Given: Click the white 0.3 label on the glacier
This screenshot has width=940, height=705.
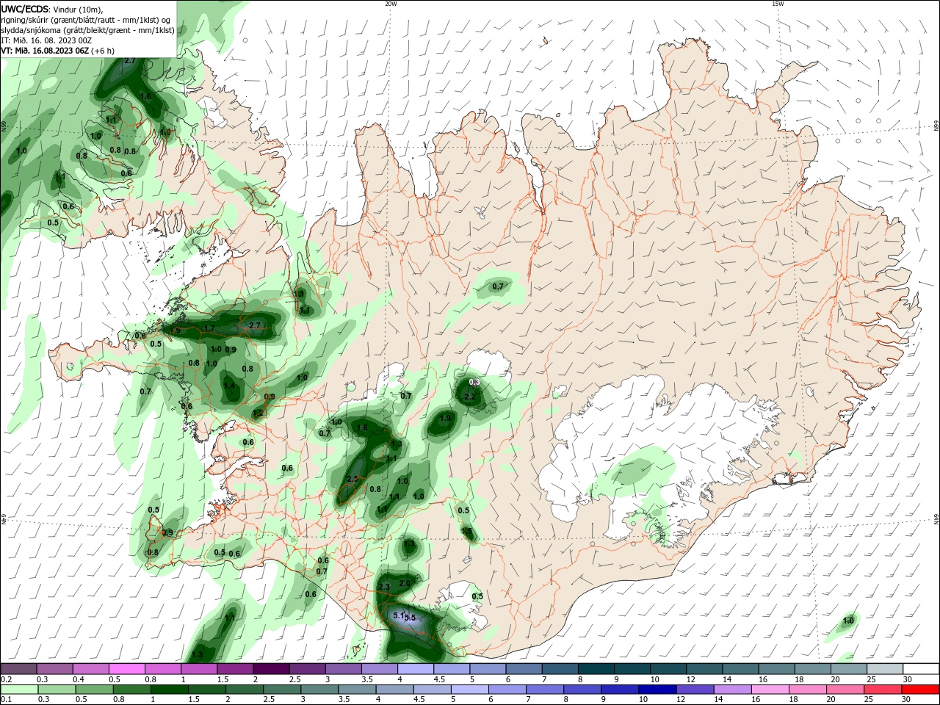Looking at the screenshot, I should [474, 382].
